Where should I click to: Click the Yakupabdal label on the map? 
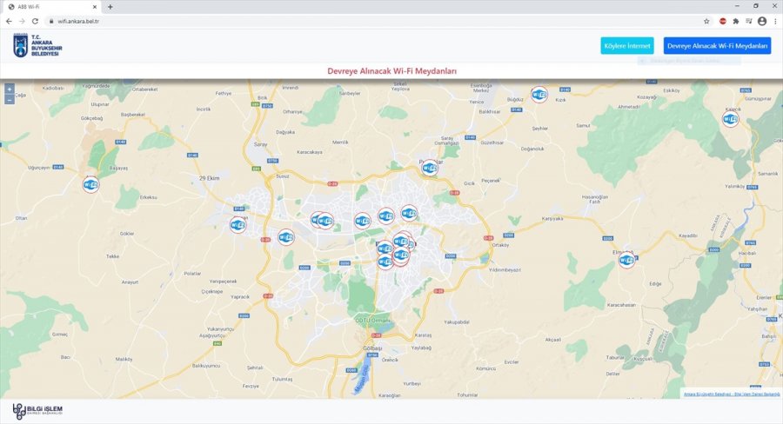[x=457, y=322]
